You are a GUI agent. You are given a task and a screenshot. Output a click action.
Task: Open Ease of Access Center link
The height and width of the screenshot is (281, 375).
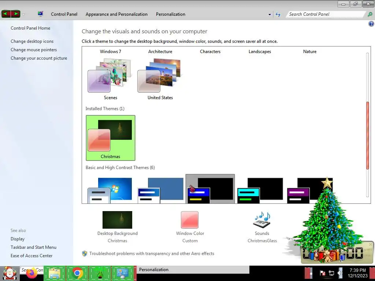click(31, 256)
